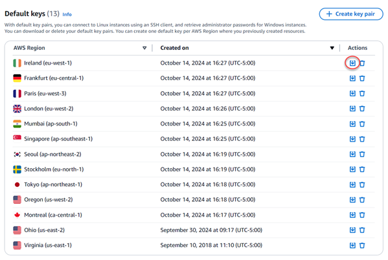Download the Ireland (eu-west-1) default key
This screenshot has height=260, width=388.
[x=352, y=63]
